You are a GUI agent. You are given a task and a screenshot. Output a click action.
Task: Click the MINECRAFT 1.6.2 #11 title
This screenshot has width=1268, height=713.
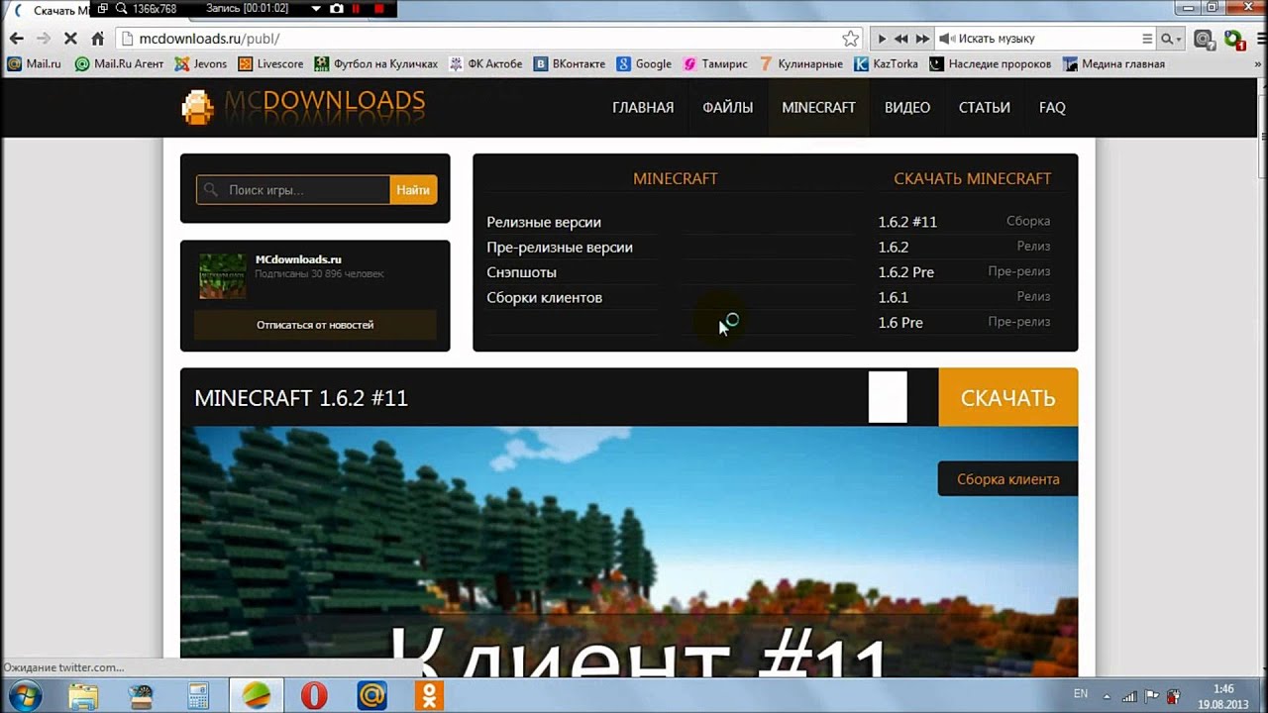301,398
